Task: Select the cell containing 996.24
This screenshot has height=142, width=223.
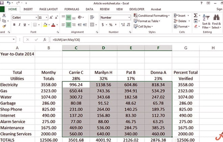Action: pyautogui.click(x=76, y=85)
